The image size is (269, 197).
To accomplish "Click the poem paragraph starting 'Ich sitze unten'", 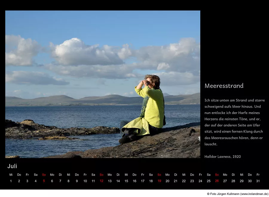I will coord(234,122).
